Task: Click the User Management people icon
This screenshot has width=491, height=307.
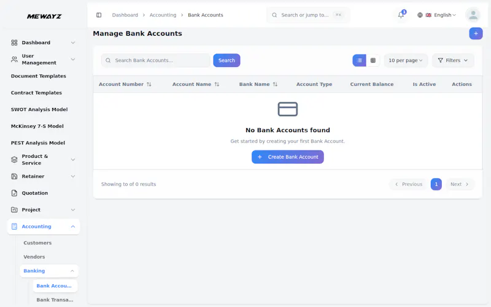Action: coord(14,59)
